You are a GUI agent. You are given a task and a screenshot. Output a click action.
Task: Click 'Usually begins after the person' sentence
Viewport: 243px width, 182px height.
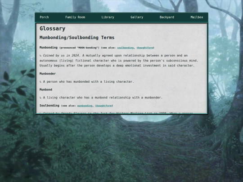[117, 66]
